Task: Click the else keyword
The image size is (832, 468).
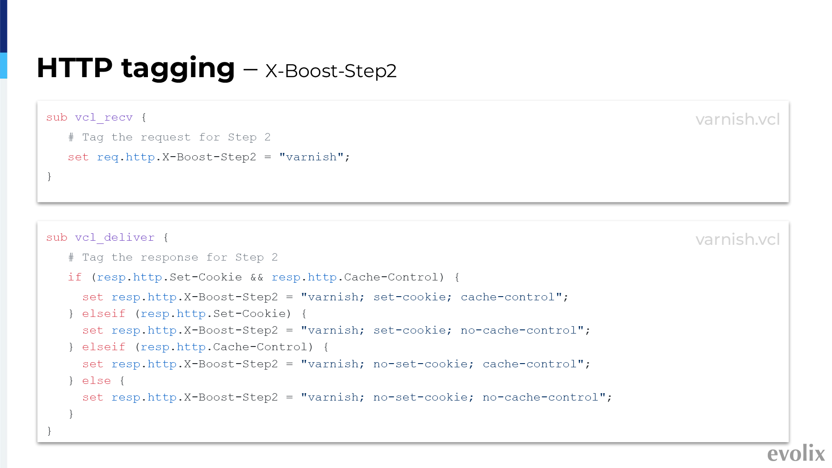Action: pos(97,381)
